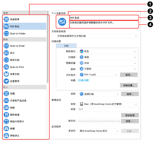Click the 设置 button beside 发送至
Image resolution: width=154 pixels, height=141 pixels.
click(x=130, y=131)
